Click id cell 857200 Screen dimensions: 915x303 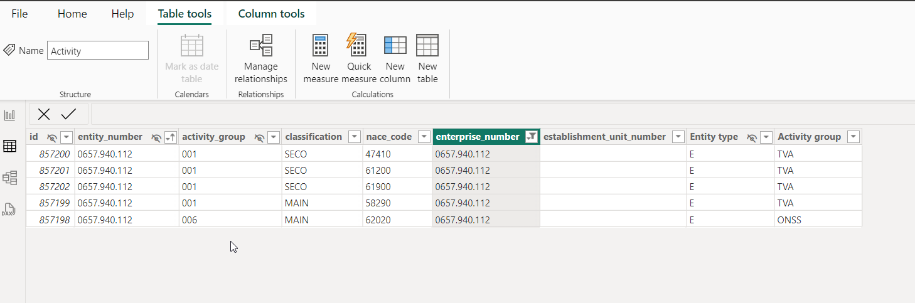click(50, 154)
